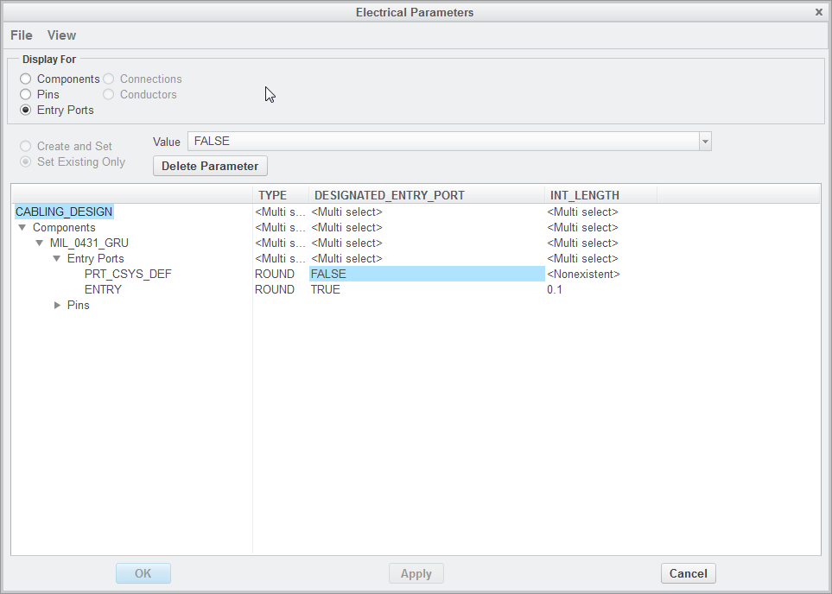Select the Conductors radio button

pos(108,94)
